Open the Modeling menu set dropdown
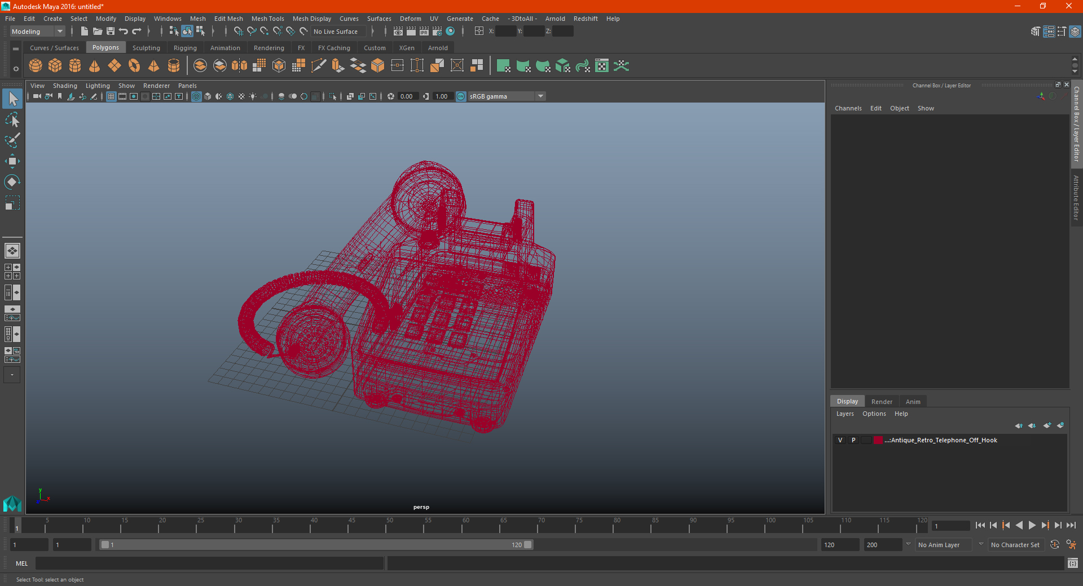The image size is (1083, 586). pyautogui.click(x=37, y=32)
